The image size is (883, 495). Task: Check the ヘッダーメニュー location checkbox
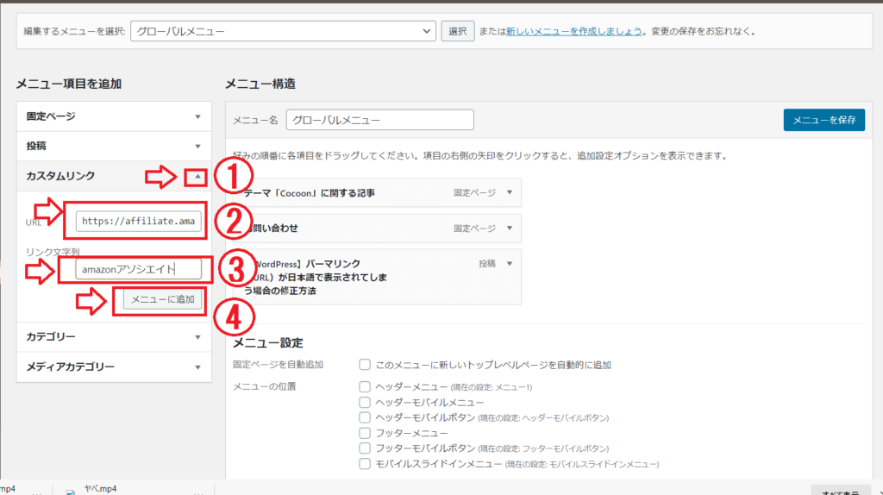click(x=365, y=387)
